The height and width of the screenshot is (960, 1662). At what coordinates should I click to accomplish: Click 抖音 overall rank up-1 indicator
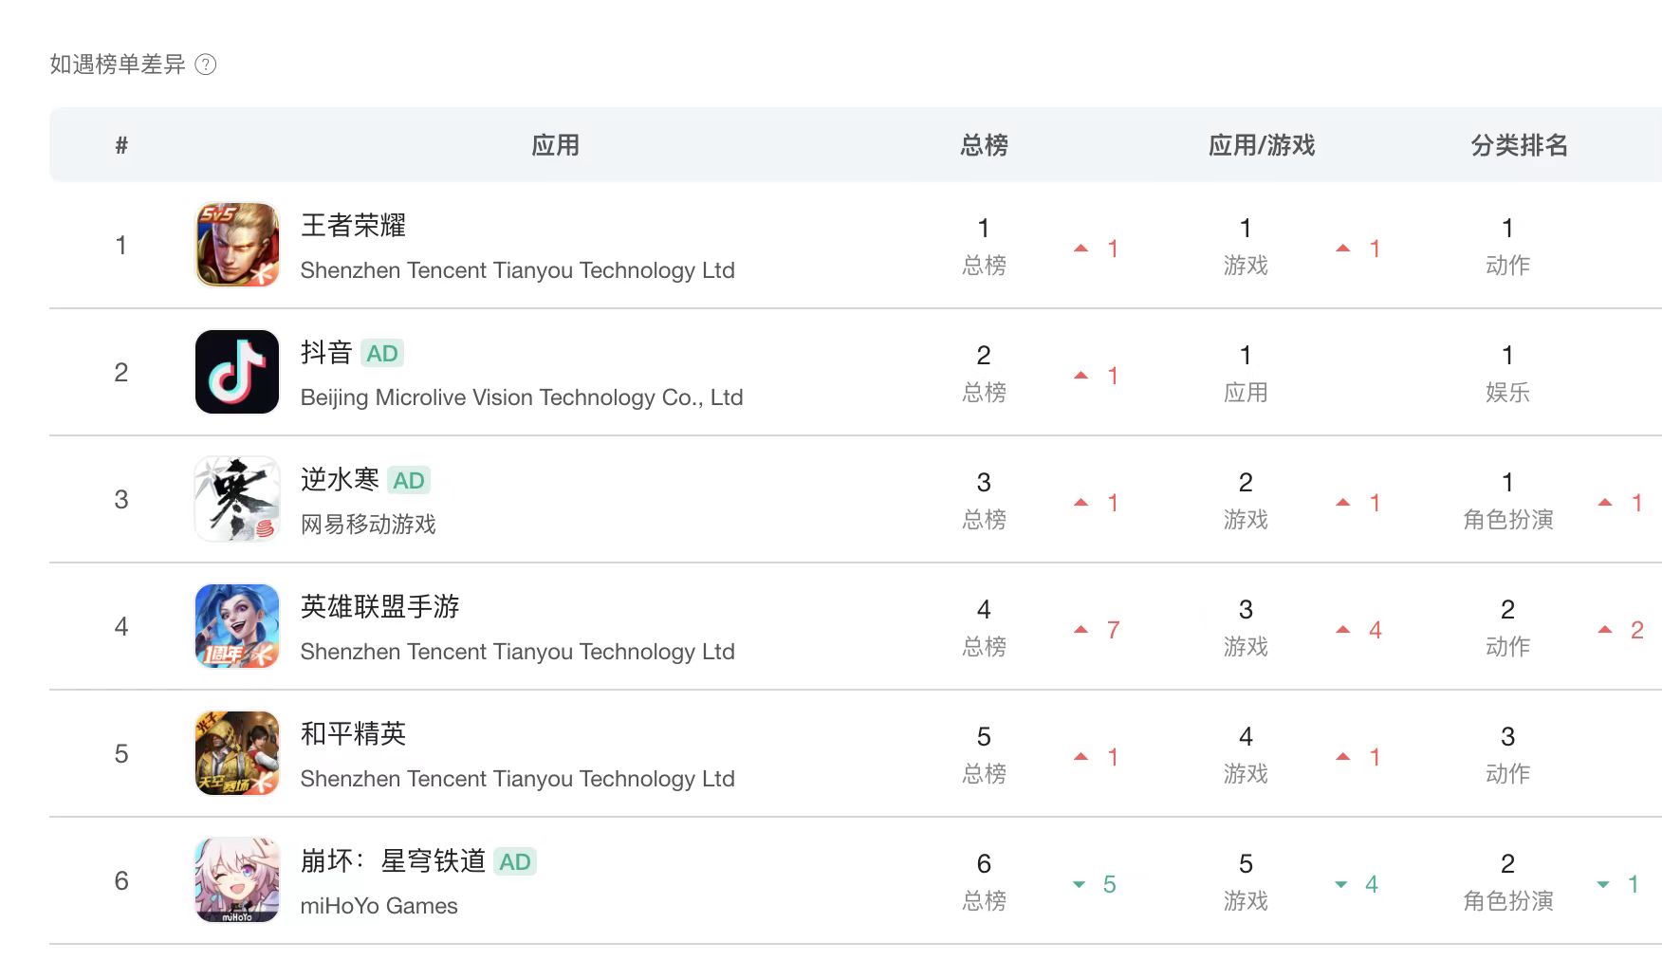[1097, 376]
